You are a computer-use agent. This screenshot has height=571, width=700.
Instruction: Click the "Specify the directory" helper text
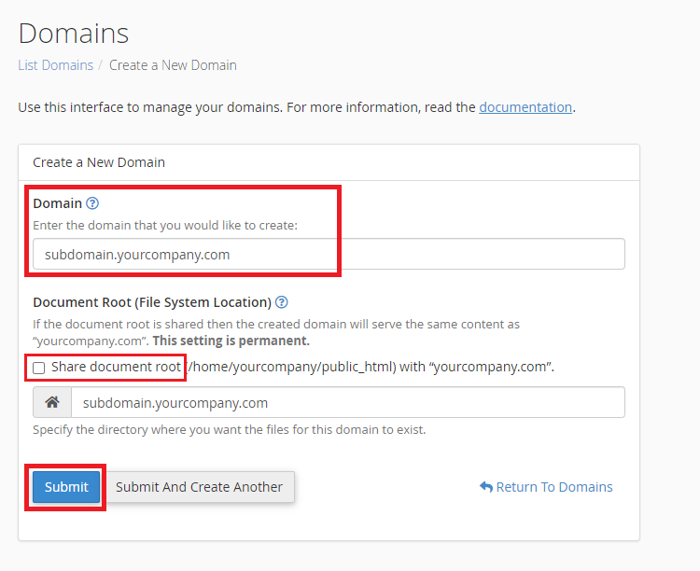click(230, 430)
